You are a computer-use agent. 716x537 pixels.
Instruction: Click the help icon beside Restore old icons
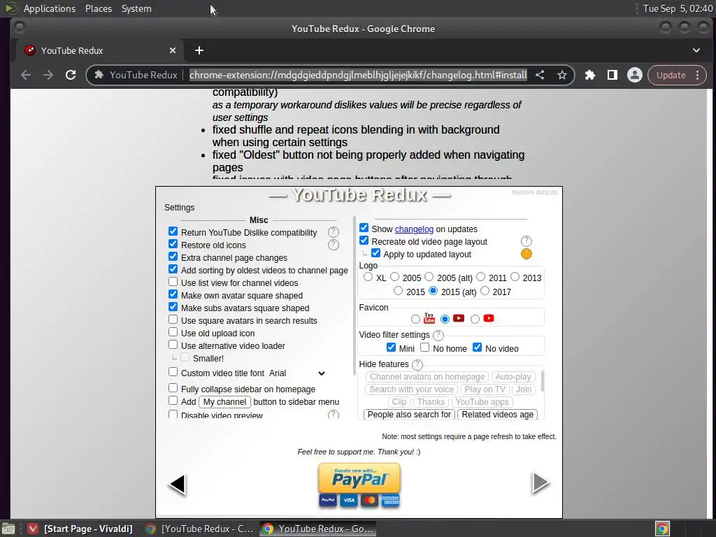(334, 245)
